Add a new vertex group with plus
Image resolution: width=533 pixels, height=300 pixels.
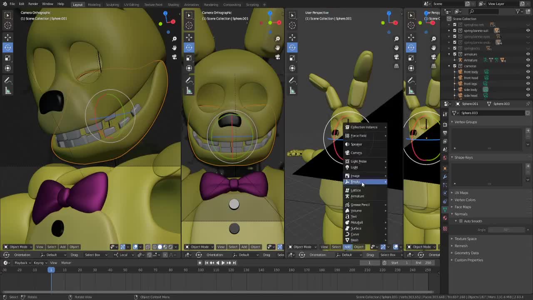coord(528,130)
